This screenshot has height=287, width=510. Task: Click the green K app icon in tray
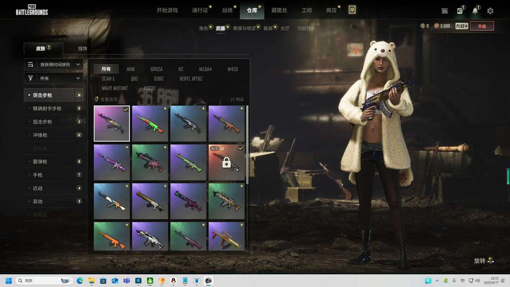(428, 280)
